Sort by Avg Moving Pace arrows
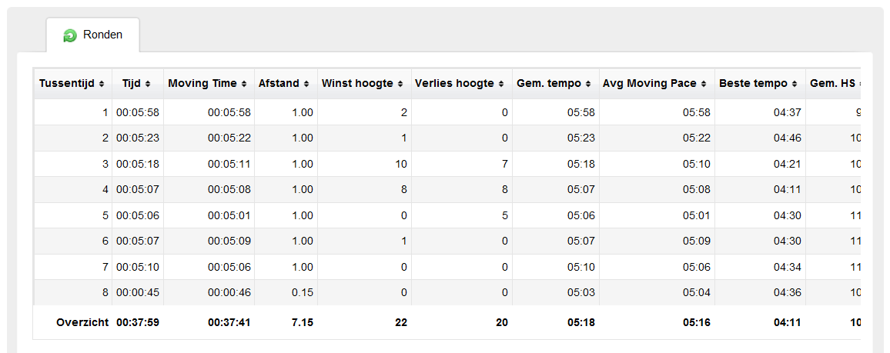 coord(703,84)
